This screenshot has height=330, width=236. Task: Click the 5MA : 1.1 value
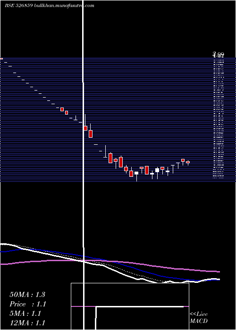tap(25, 313)
